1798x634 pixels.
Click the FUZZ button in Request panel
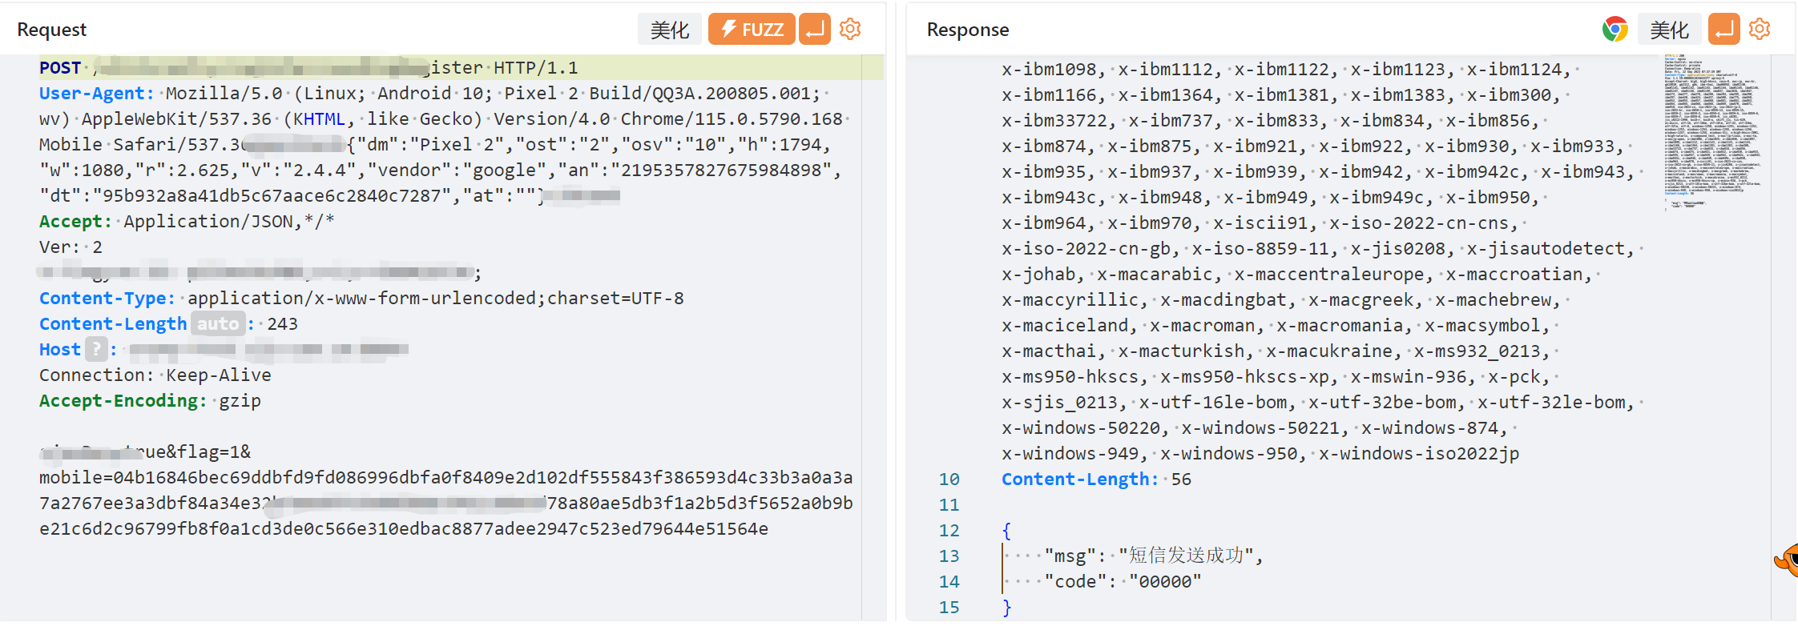coord(752,30)
